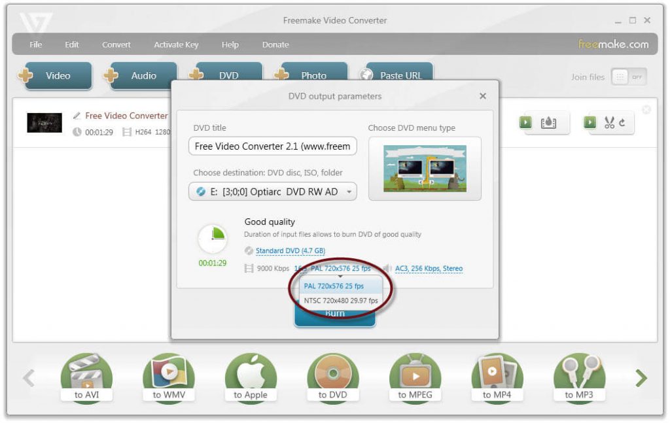Click the 9000 Kbps bitrate value

[273, 269]
